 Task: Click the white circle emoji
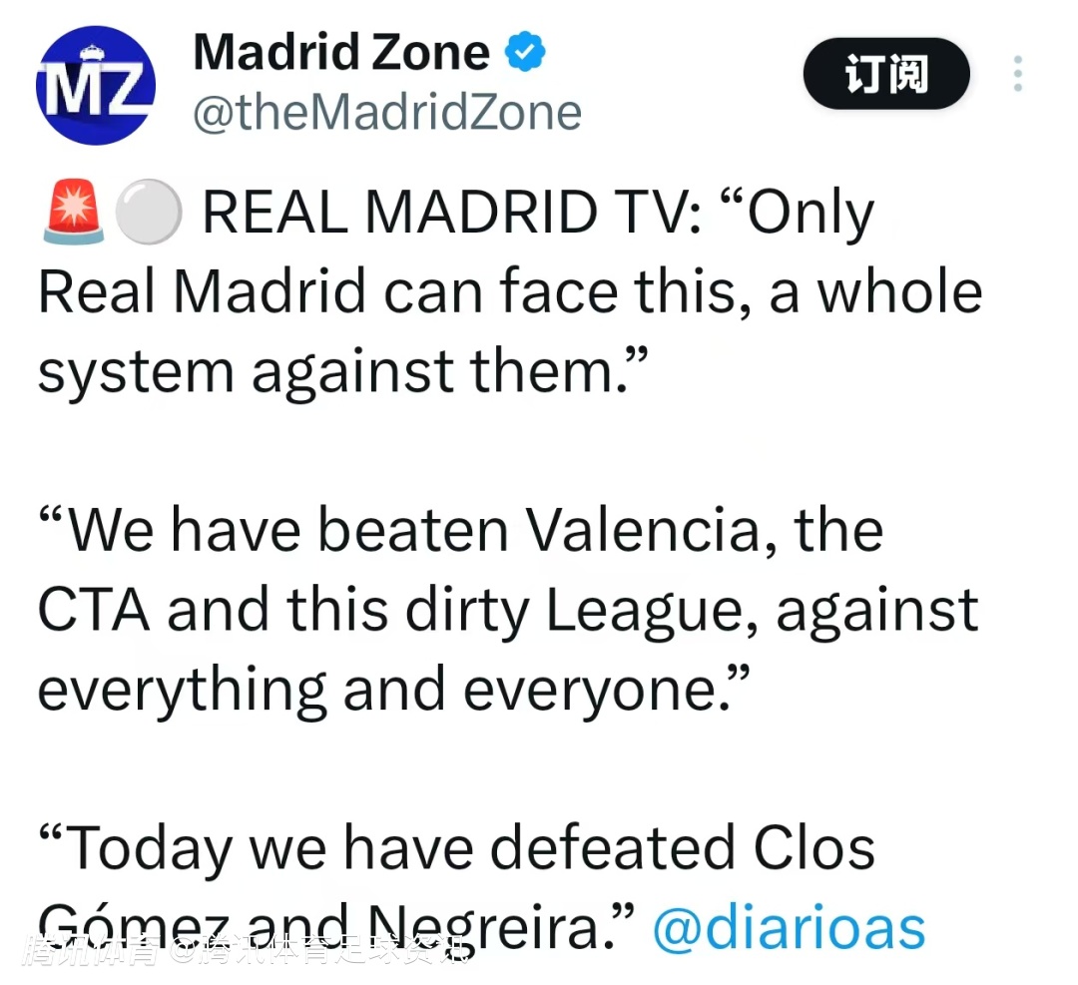pos(149,214)
